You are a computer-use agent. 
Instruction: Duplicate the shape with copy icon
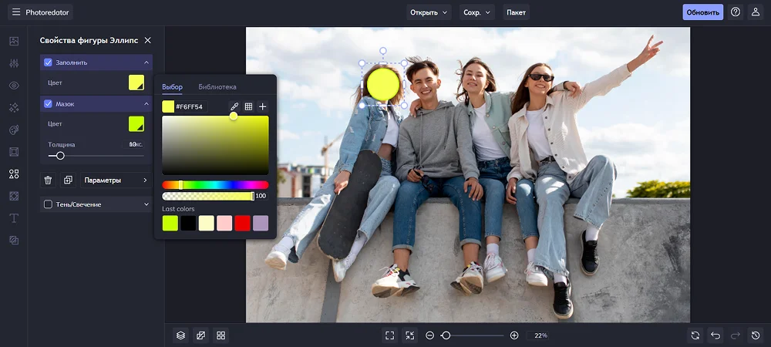(x=68, y=180)
